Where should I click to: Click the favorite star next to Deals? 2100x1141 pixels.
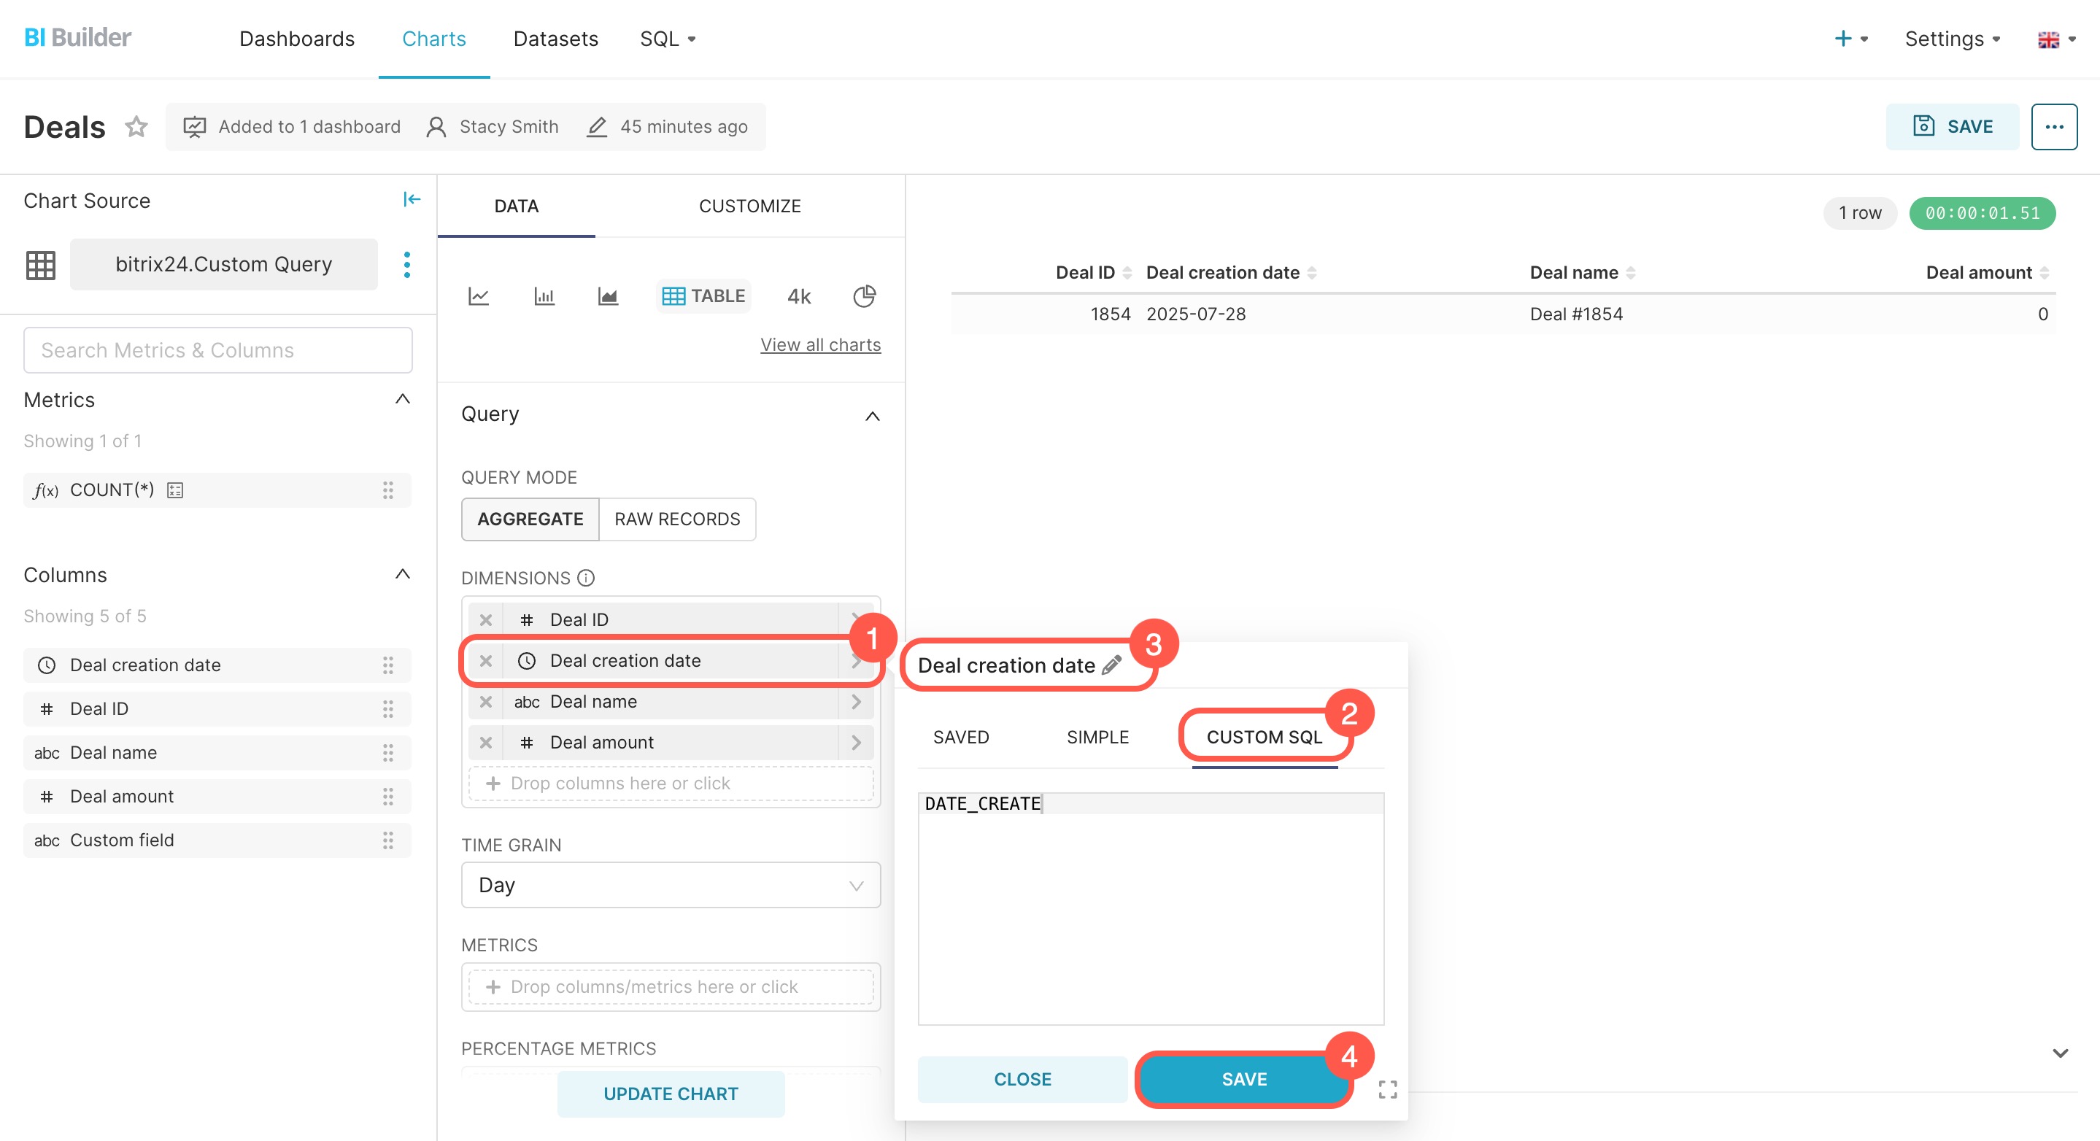[136, 126]
